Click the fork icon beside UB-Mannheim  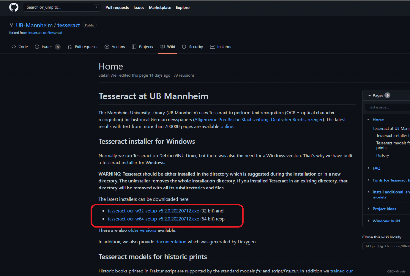point(12,25)
